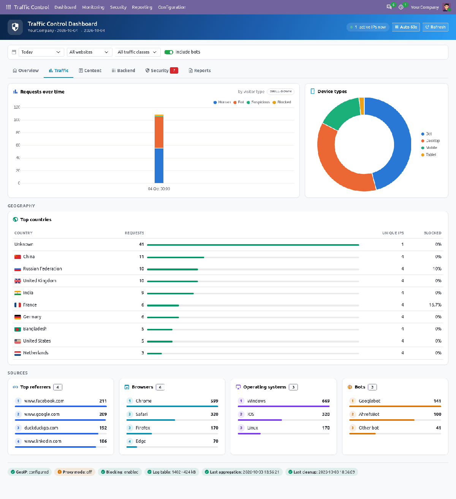456x499 pixels.
Task: Open the Configuration menu
Action: (172, 7)
